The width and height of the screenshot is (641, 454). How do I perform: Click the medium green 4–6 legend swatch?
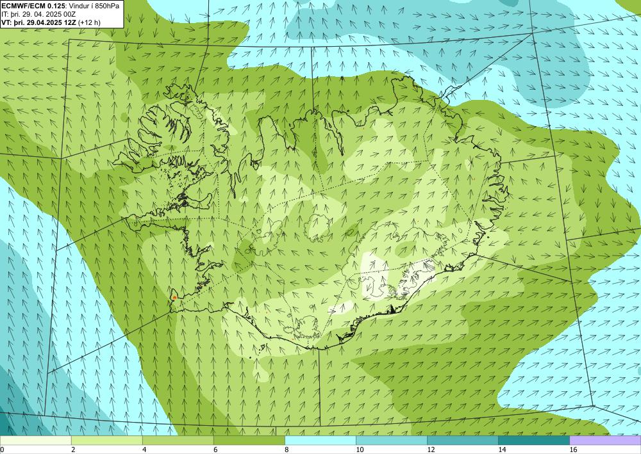pyautogui.click(x=178, y=441)
